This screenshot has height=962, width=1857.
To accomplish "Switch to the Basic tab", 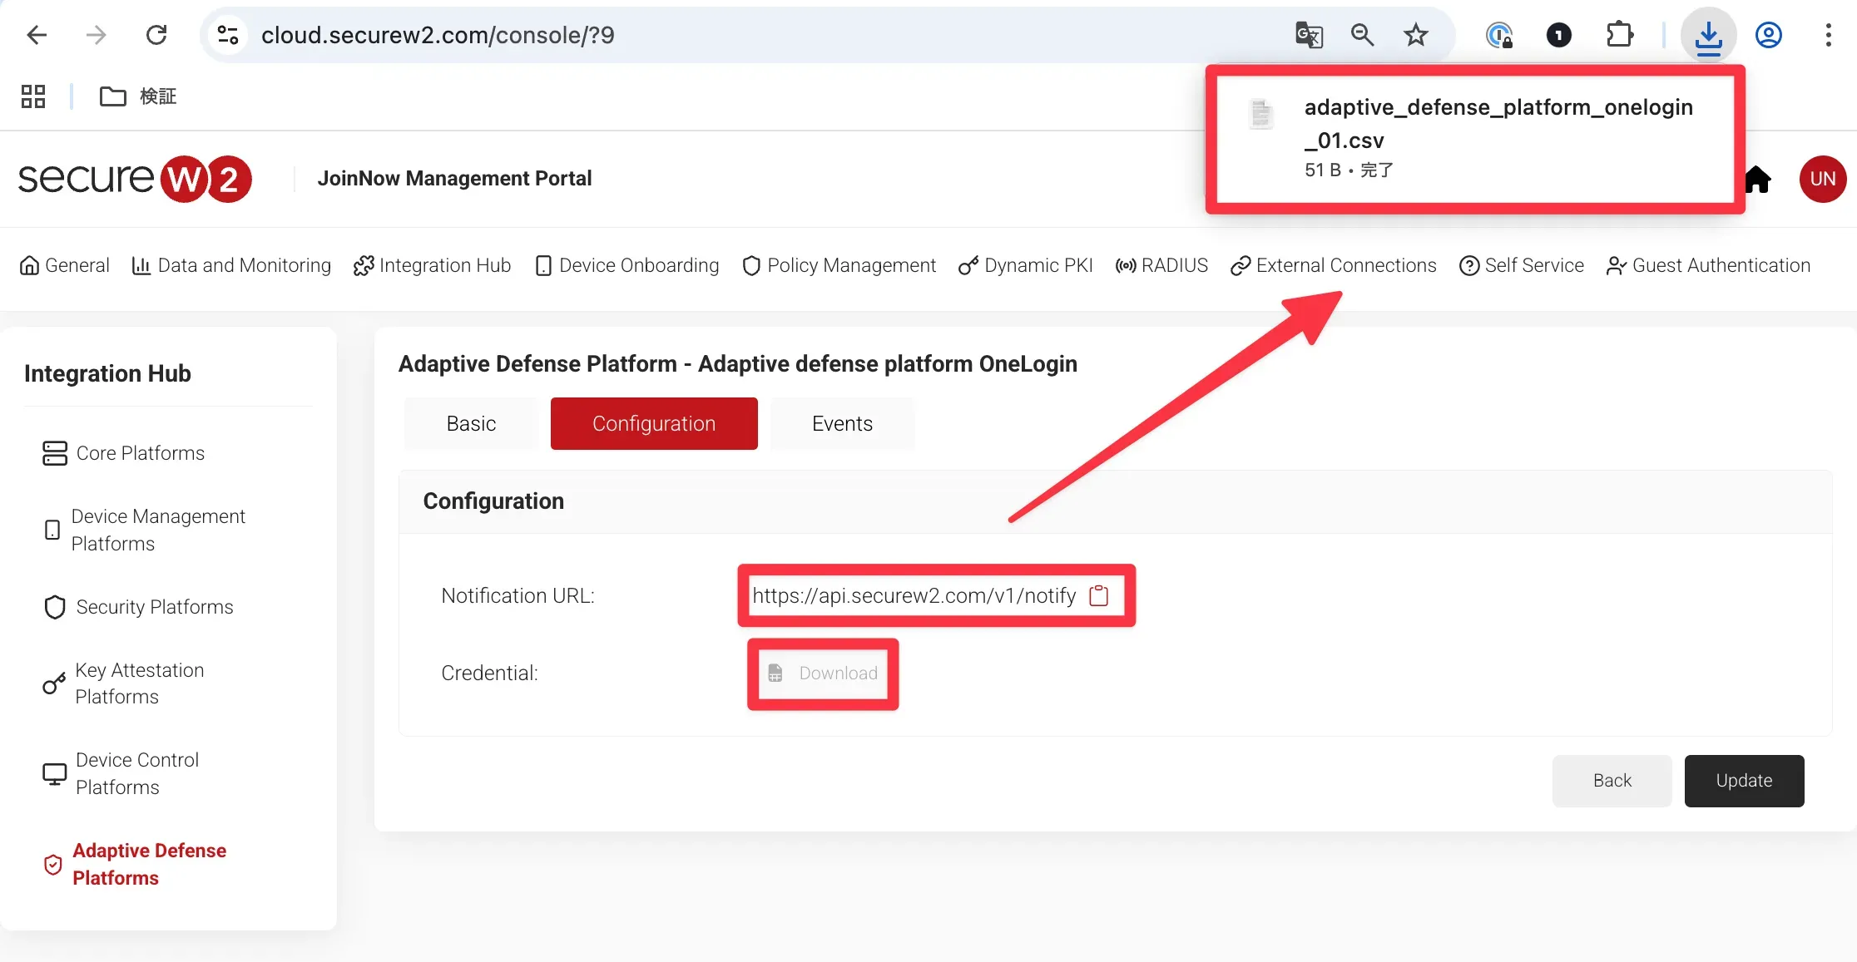I will (x=471, y=423).
